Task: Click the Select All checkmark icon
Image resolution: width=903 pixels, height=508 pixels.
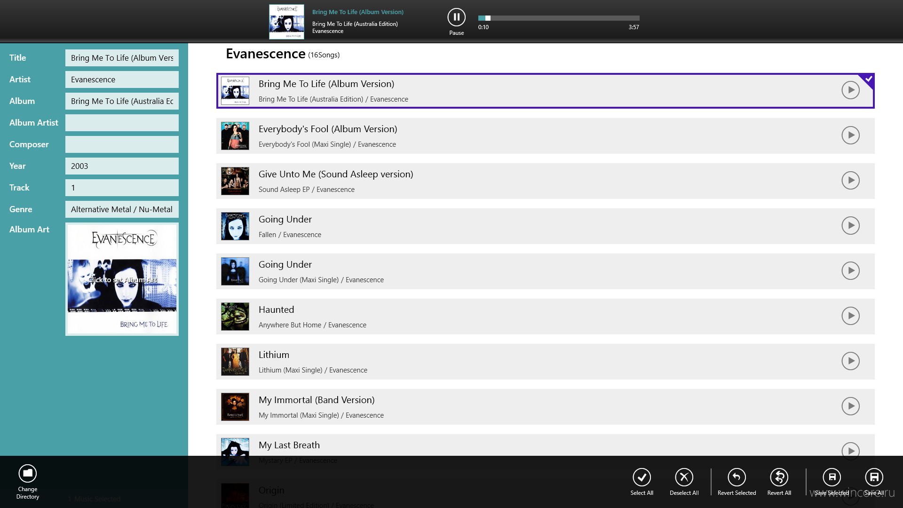Action: (642, 477)
